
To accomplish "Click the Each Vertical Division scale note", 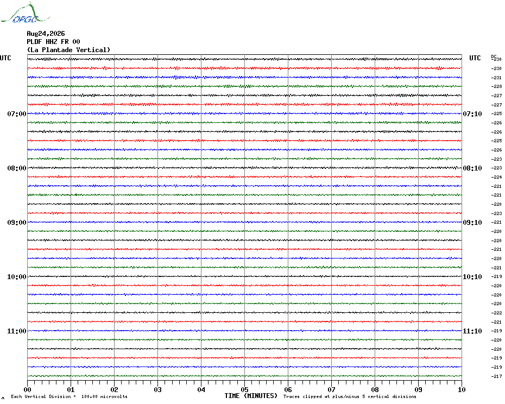I will [70, 396].
